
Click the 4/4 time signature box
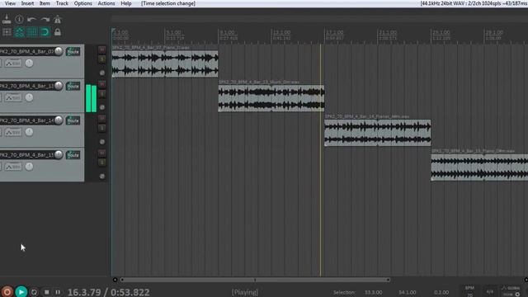pyautogui.click(x=489, y=291)
